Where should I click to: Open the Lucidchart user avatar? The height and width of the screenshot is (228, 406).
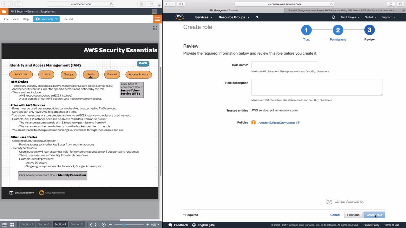coord(154,11)
